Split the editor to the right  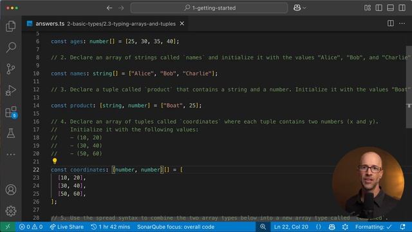click(x=391, y=23)
